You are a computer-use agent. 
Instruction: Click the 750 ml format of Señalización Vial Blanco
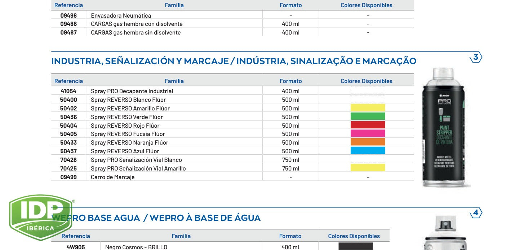tap(291, 160)
